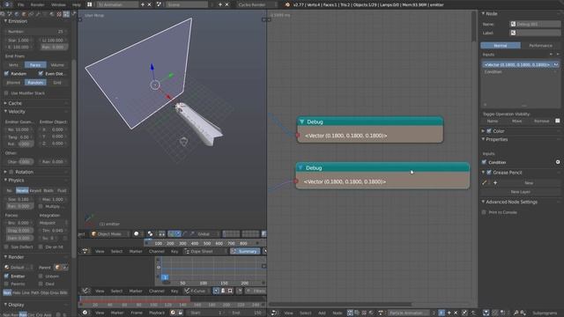Select the Volume emit-from button
This screenshot has width=564, height=317.
(x=57, y=64)
